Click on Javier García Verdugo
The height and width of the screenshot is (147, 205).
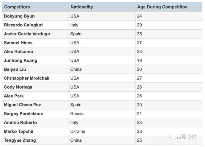pos(27,34)
